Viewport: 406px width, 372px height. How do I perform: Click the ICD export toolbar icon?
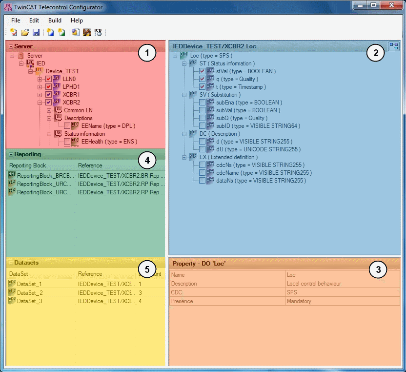98,32
